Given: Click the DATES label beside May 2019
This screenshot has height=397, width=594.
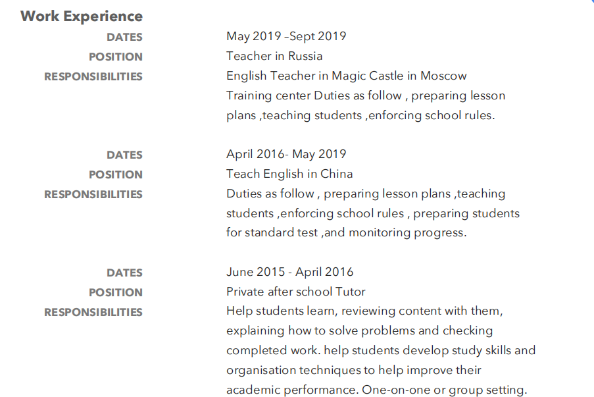Looking at the screenshot, I should [x=124, y=37].
